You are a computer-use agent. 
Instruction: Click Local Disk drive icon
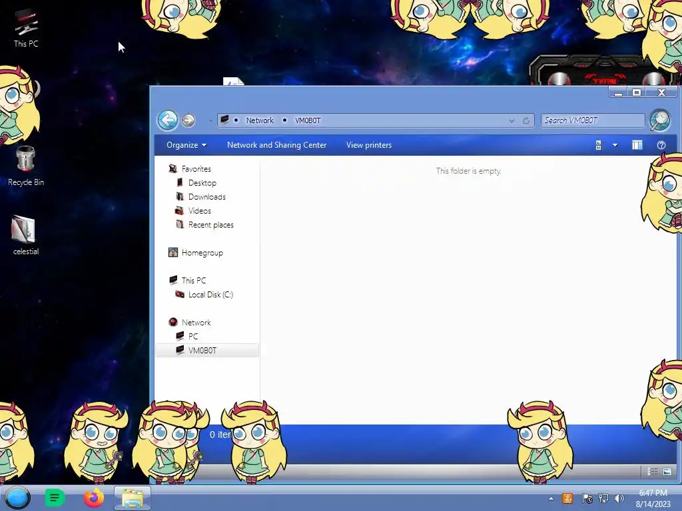pos(180,294)
